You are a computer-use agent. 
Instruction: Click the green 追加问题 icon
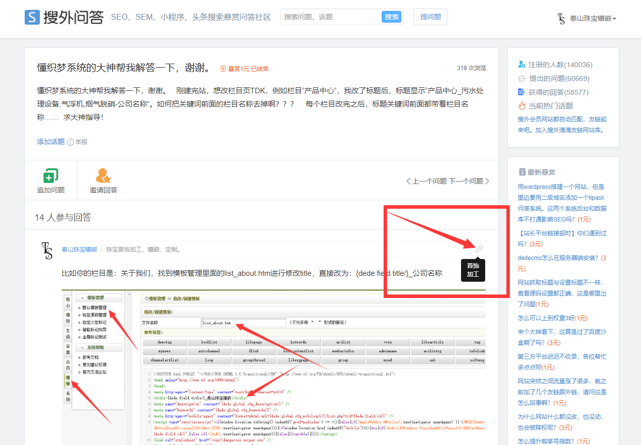coord(51,175)
